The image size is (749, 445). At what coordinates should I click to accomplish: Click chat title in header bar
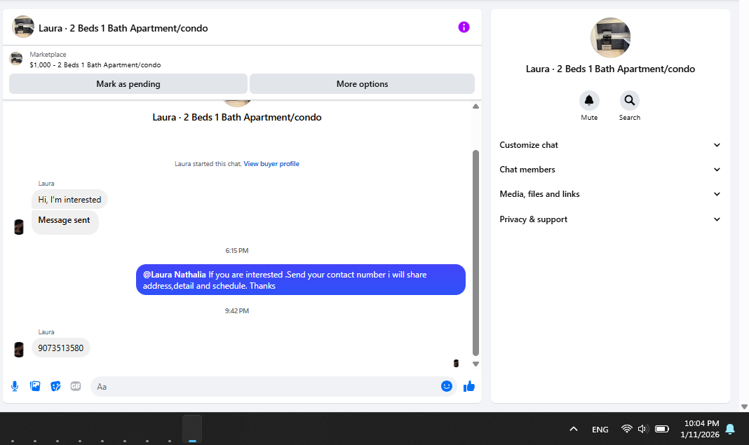123,28
